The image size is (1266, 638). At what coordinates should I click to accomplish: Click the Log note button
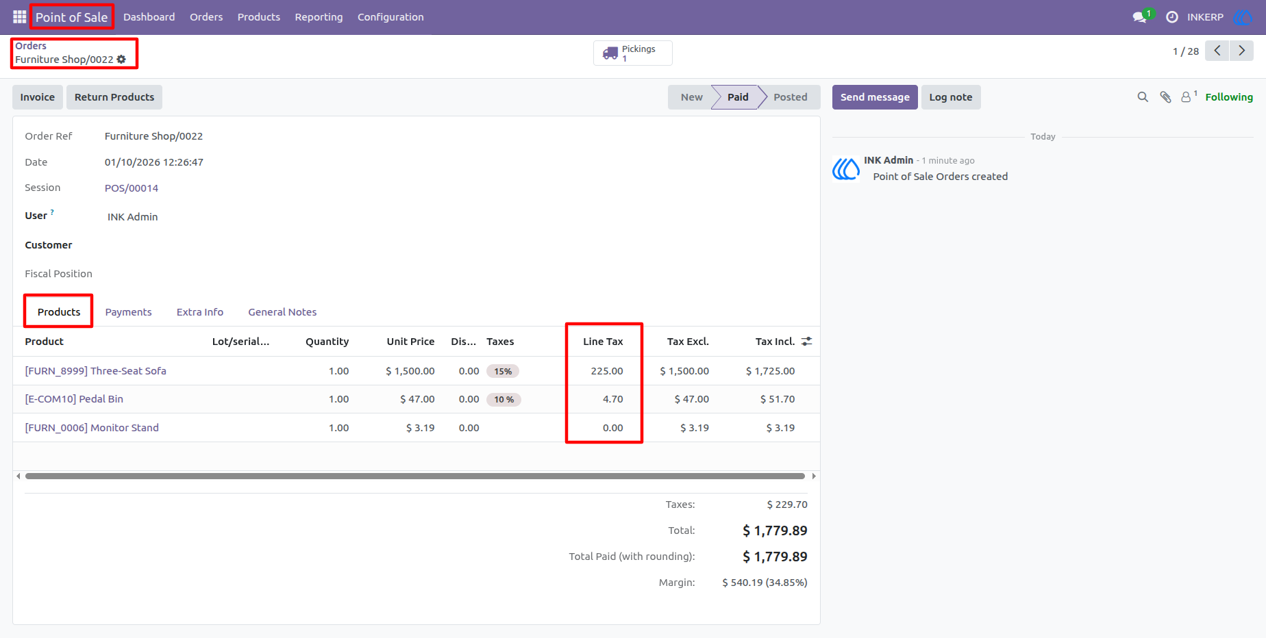pyautogui.click(x=951, y=97)
